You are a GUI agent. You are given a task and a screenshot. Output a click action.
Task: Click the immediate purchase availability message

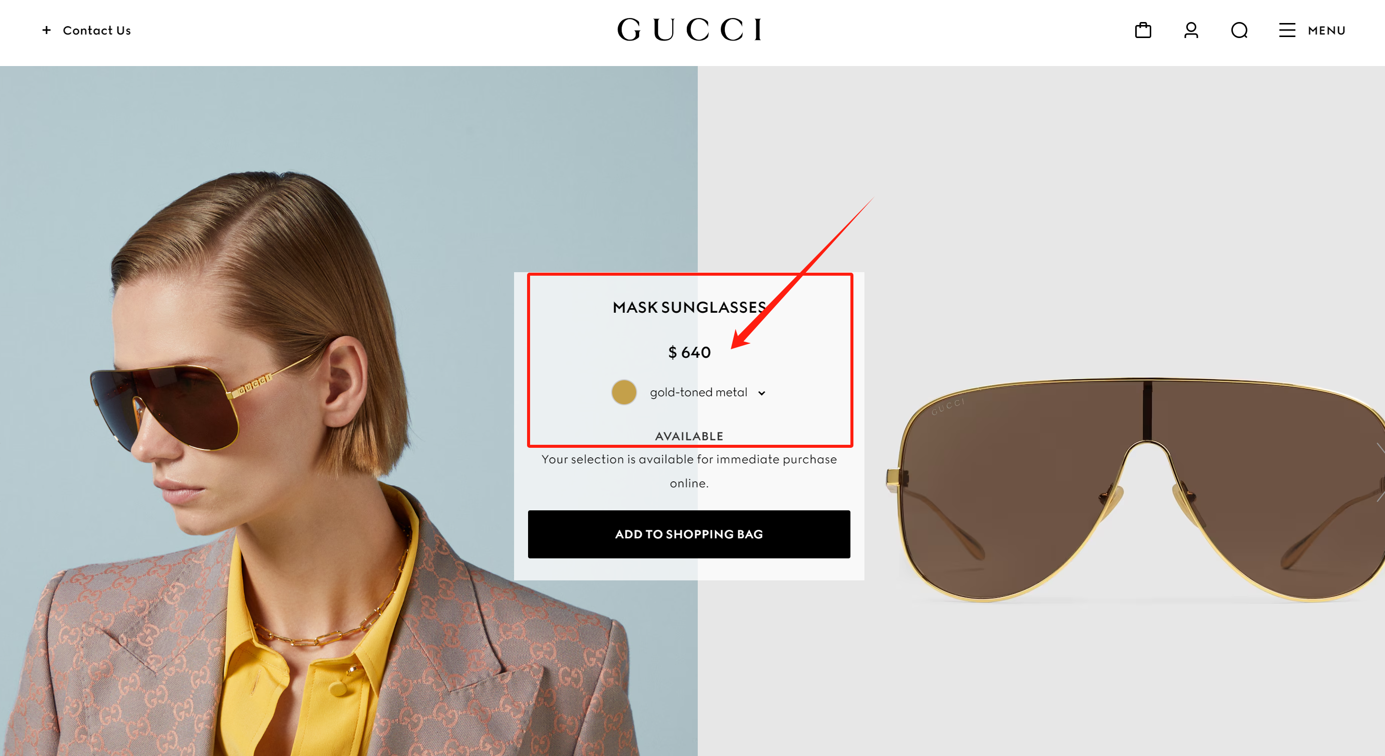coord(689,471)
